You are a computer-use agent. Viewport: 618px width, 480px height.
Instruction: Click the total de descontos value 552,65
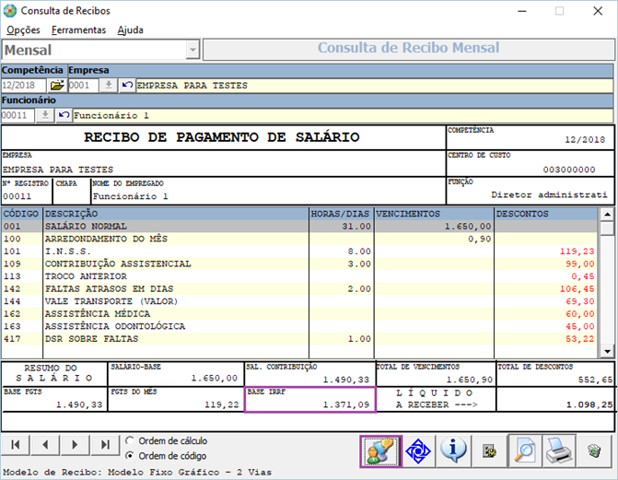(x=595, y=380)
